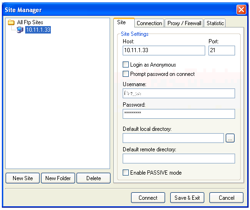Browse for local directory with ellipsis button
Image resolution: width=250 pixels, height=210 pixels.
pyautogui.click(x=230, y=138)
